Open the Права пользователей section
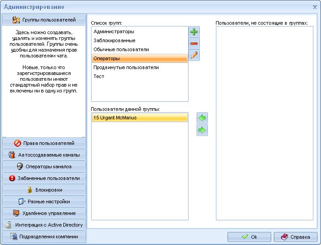Image resolution: width=321 pixels, height=245 pixels. click(x=44, y=143)
